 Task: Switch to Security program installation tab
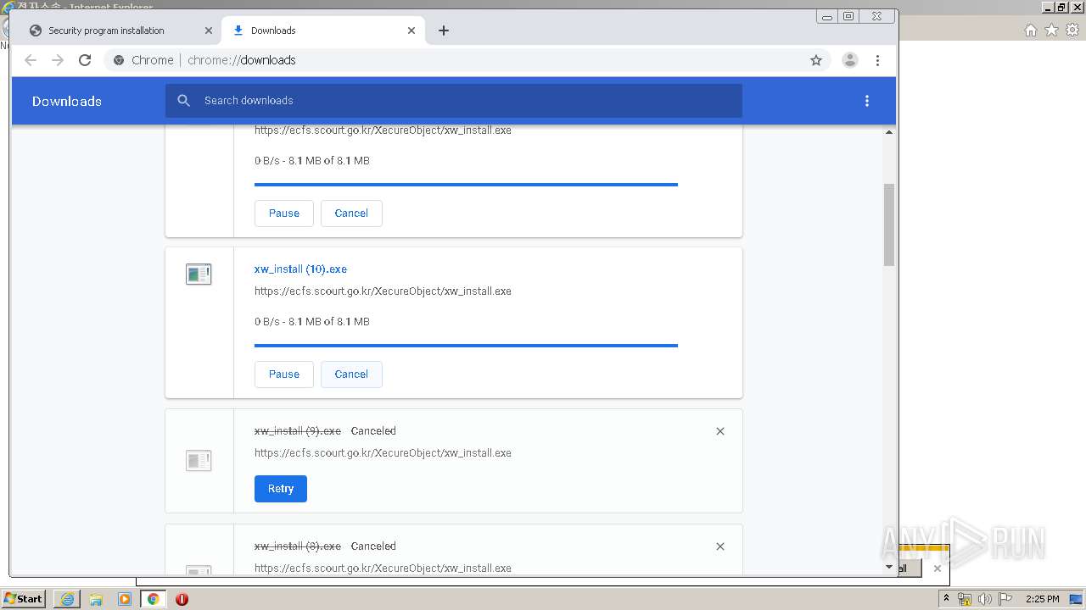119,30
